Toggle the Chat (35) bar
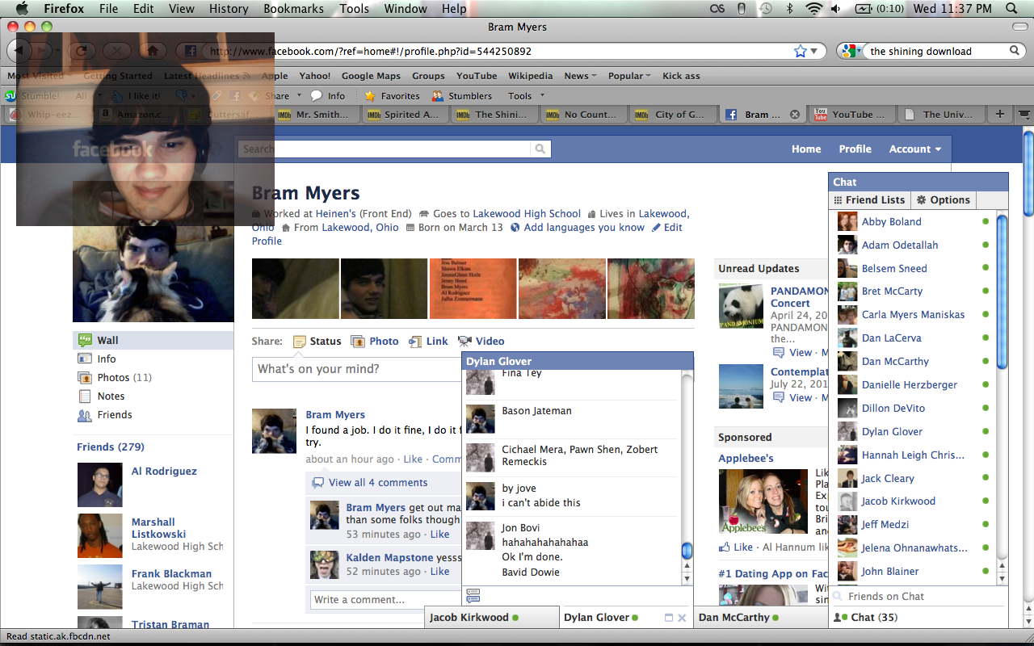This screenshot has height=646, width=1034. pos(918,618)
